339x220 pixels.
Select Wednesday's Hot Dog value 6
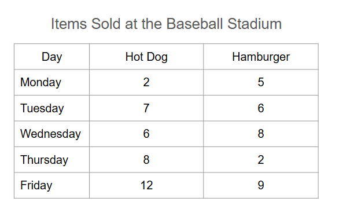click(146, 134)
